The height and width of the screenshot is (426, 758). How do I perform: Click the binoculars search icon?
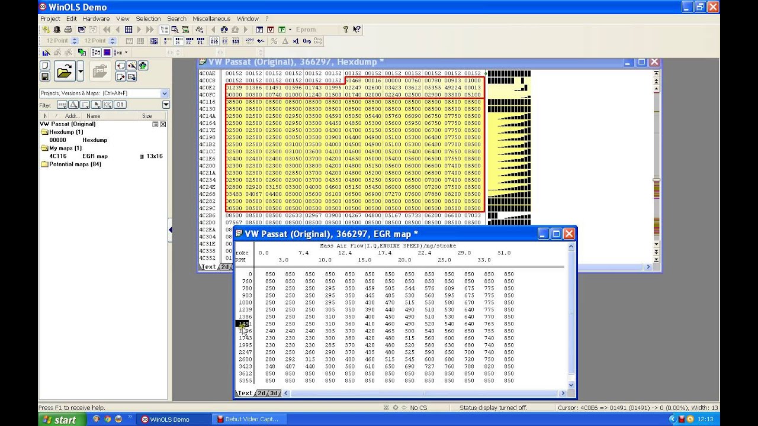224,29
